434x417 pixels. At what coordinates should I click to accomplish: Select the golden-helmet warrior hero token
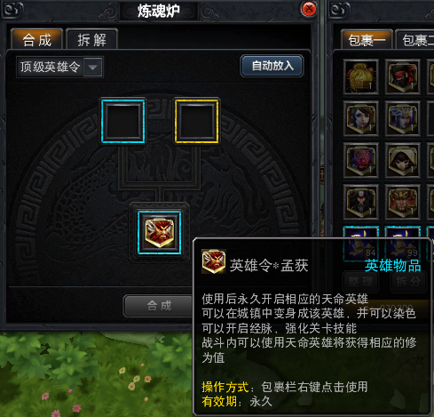point(402,202)
